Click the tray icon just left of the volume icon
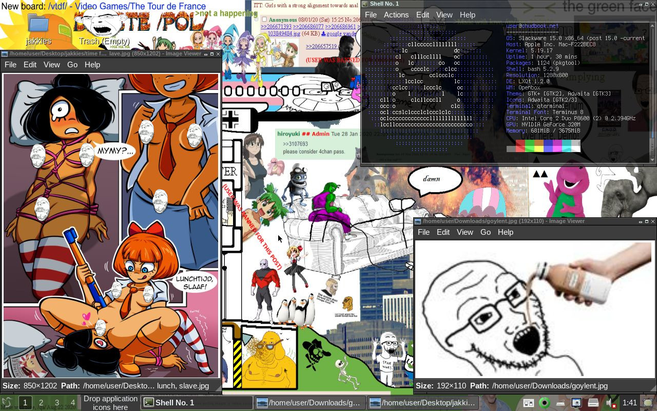The height and width of the screenshot is (411, 657). (x=593, y=403)
